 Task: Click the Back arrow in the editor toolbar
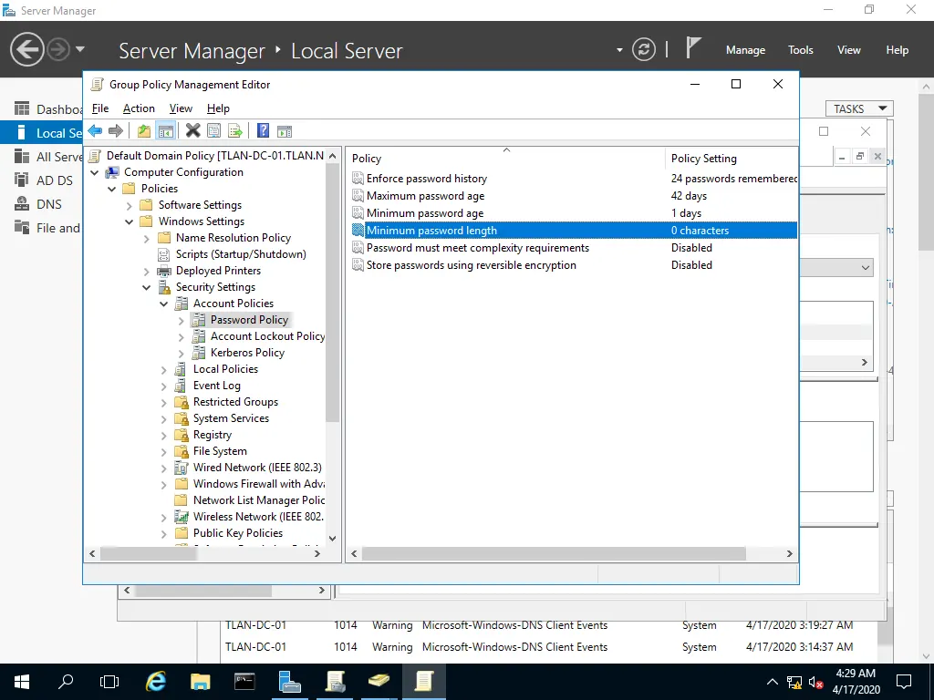[95, 130]
